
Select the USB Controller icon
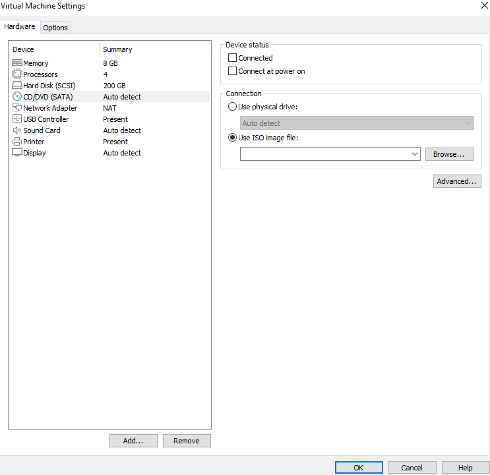(x=17, y=119)
